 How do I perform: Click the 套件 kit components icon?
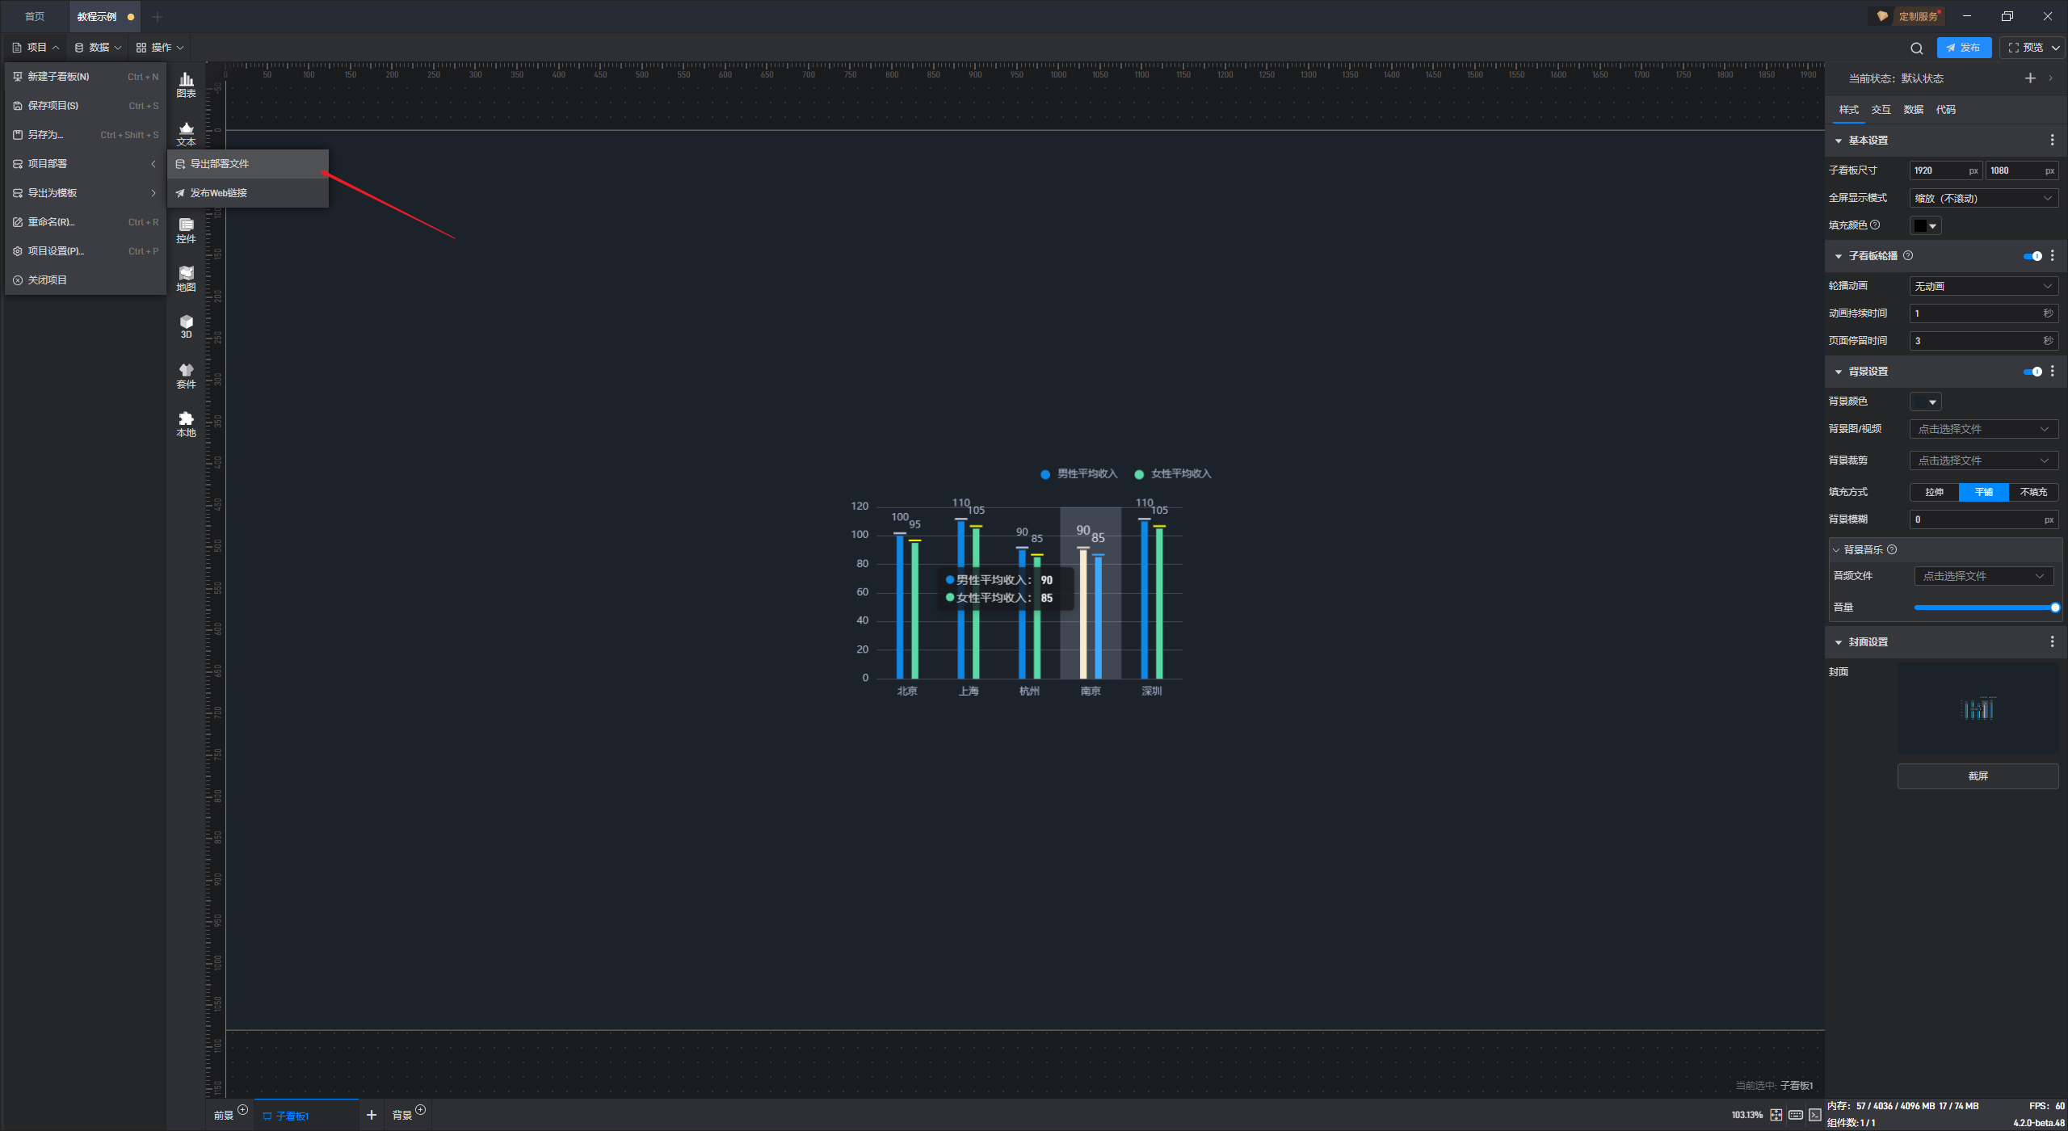[186, 375]
